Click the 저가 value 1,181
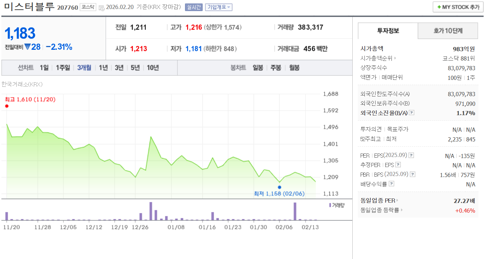The image size is (485, 259). coord(194,49)
